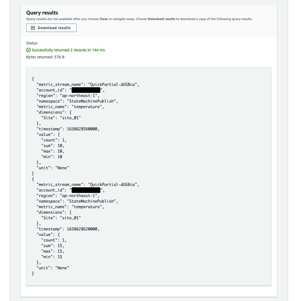299x301 pixels.
Task: Click the Download results button
Action: [x=51, y=28]
